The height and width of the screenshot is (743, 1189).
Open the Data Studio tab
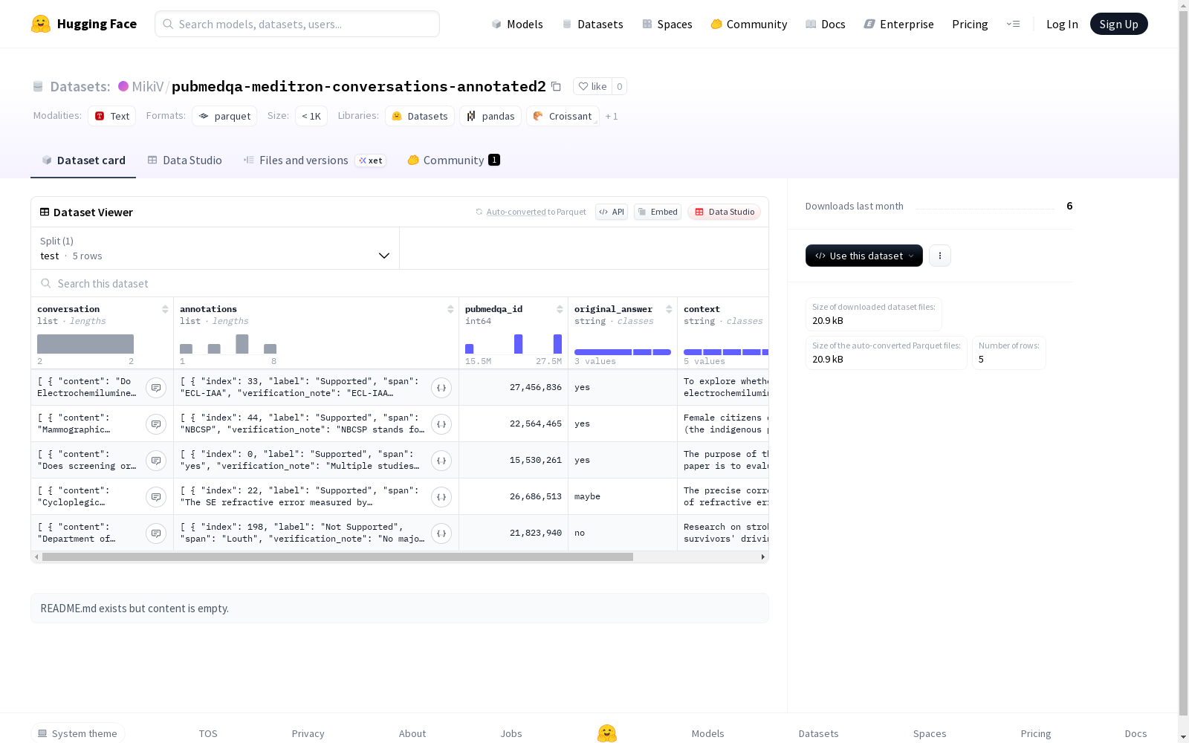[185, 160]
